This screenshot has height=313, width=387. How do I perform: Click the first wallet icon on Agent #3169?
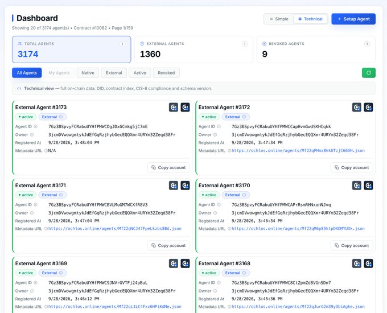[x=174, y=263]
